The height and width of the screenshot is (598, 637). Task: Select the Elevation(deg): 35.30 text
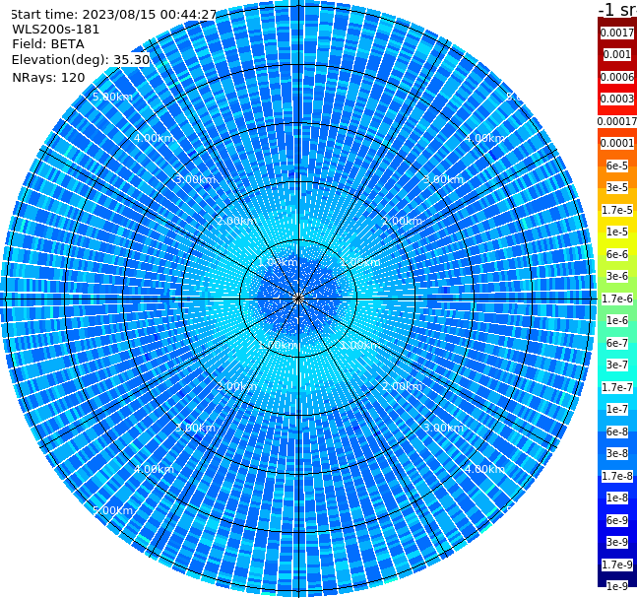[x=81, y=60]
